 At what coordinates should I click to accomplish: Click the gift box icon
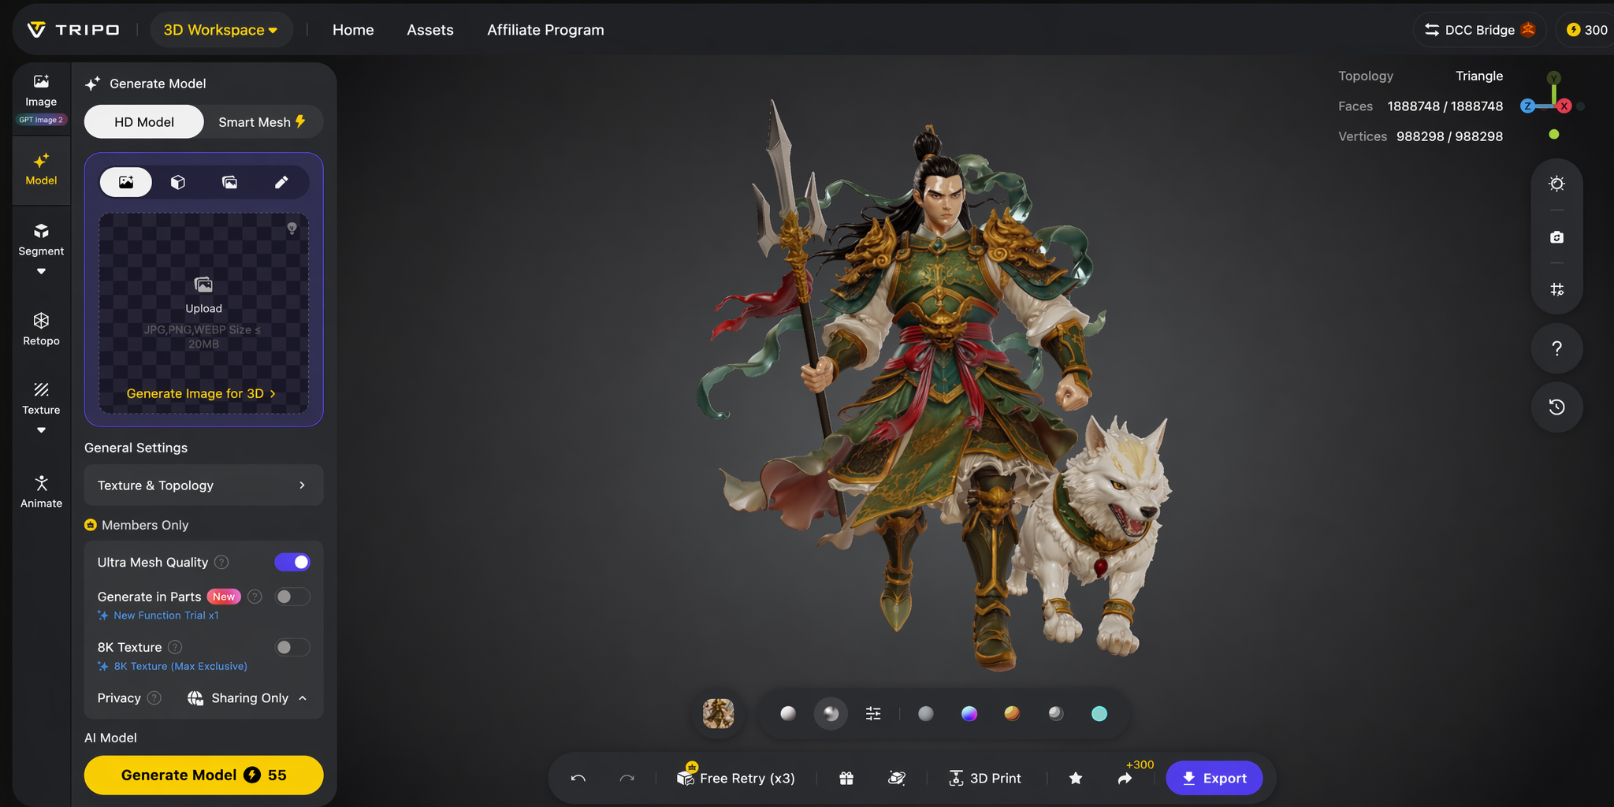click(x=846, y=779)
